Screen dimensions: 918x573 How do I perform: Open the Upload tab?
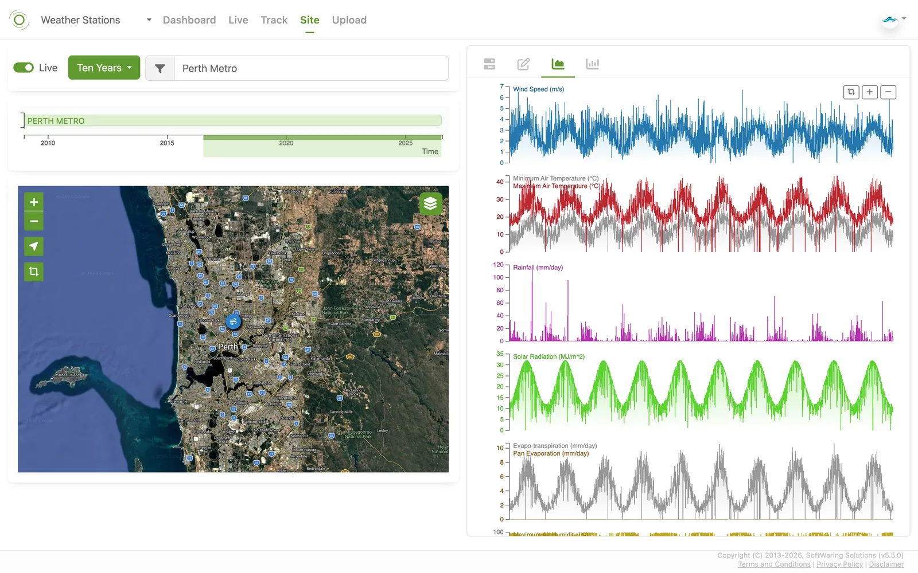pos(349,20)
